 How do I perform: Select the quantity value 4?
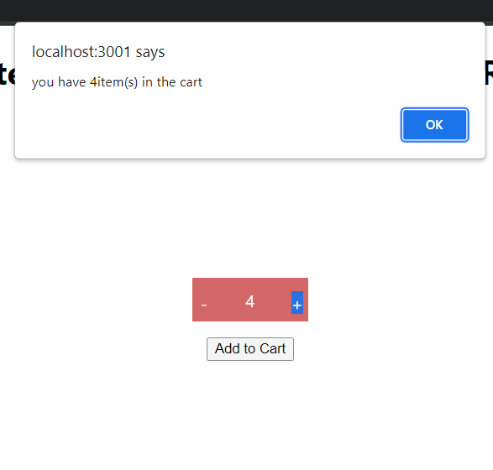[249, 301]
